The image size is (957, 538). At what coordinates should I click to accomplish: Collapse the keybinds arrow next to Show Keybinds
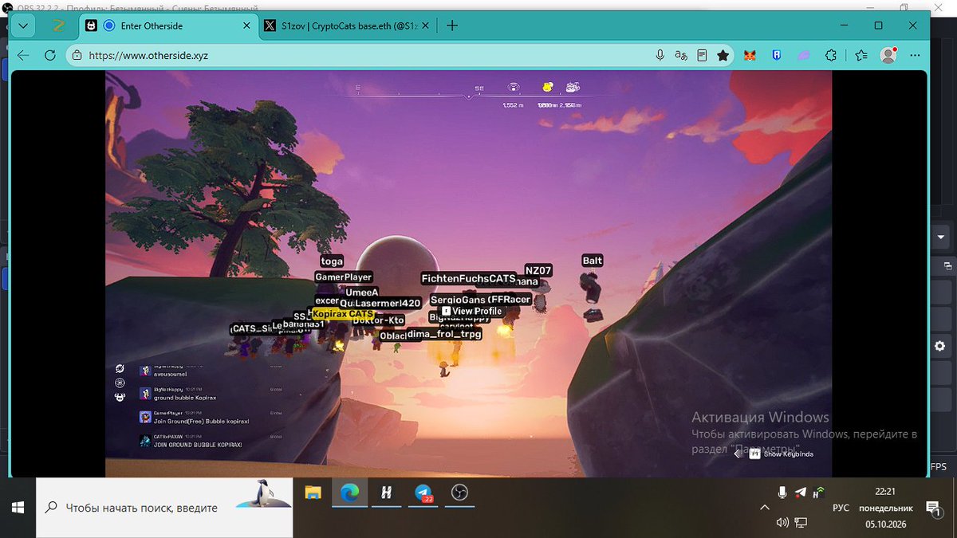point(738,454)
